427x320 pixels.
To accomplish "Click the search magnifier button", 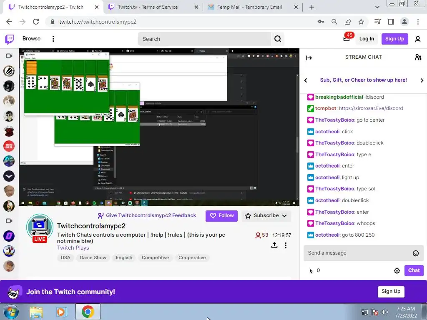I will point(278,39).
